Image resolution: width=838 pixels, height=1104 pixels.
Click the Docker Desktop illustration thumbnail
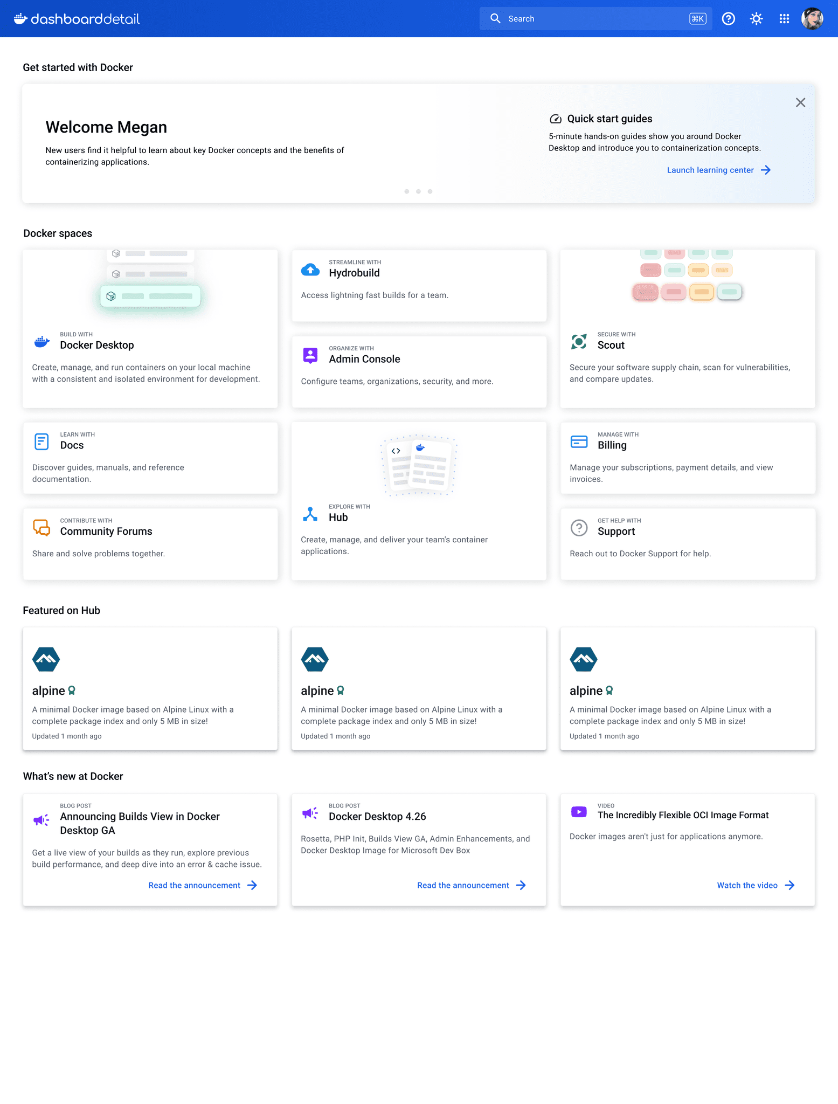point(150,279)
